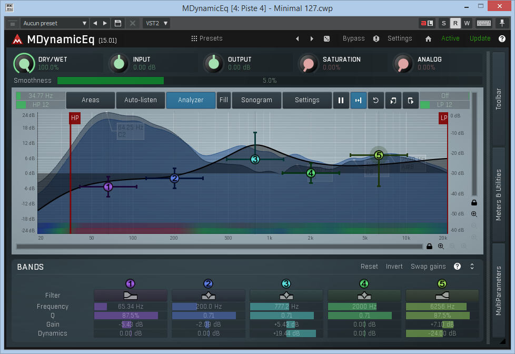Image resolution: width=515 pixels, height=354 pixels.
Task: Click Invert in the BANDS panel
Action: point(394,267)
